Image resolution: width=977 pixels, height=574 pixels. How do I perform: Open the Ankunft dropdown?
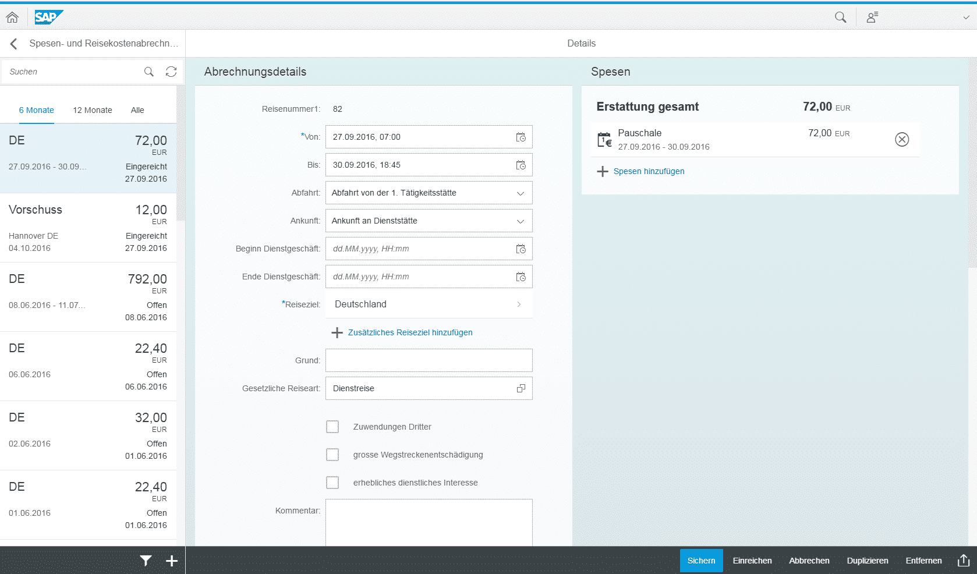(520, 221)
